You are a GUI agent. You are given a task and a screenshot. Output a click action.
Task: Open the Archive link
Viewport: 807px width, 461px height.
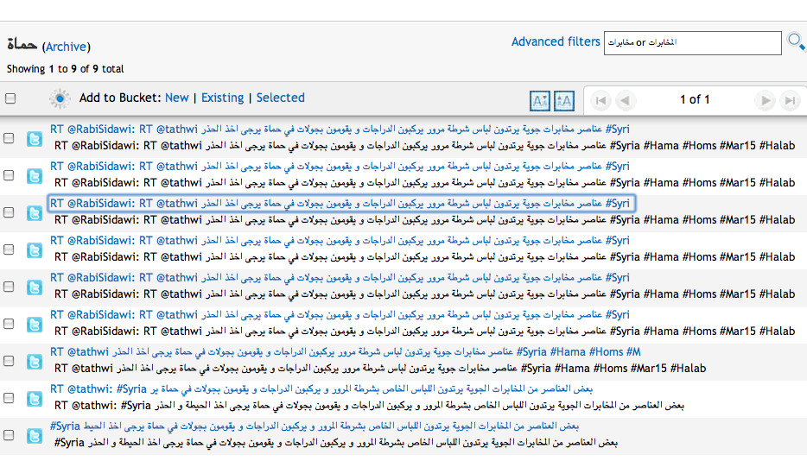(x=66, y=47)
